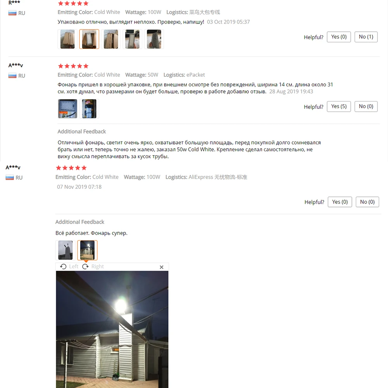Click the enlarged night photo of house
This screenshot has height=388, width=388.
point(112,329)
